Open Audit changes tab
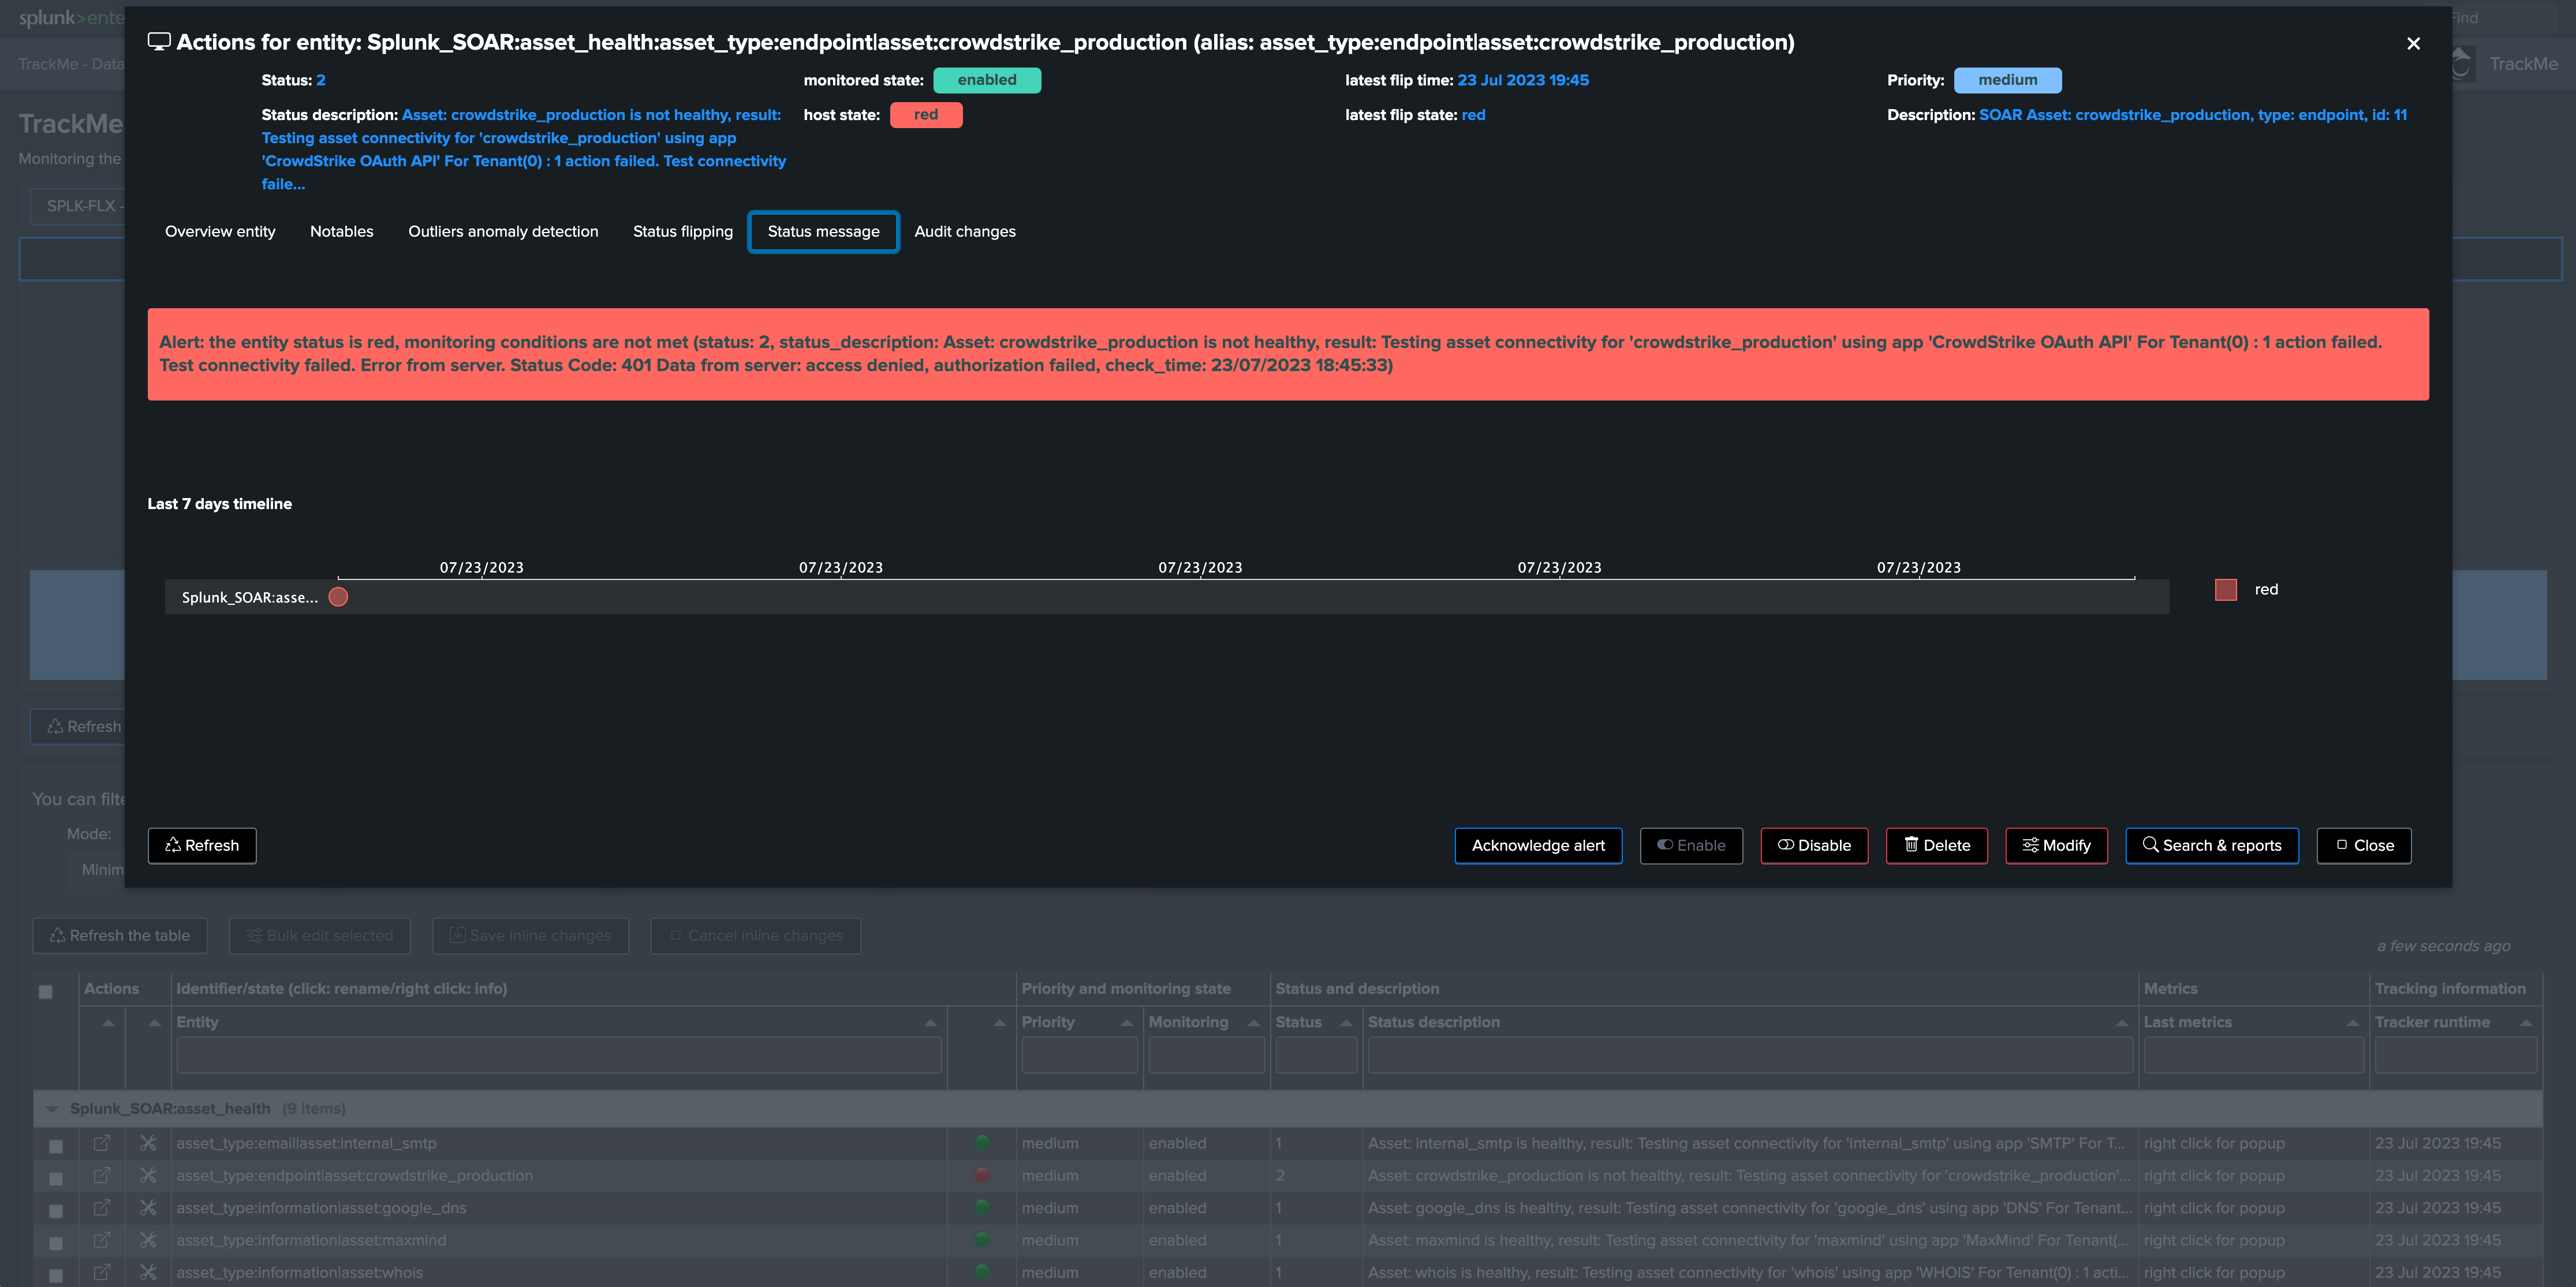Screen dimensions: 2576x1287 coord(965,232)
